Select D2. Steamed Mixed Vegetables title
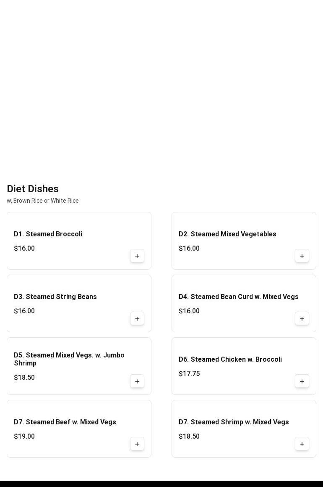This screenshot has width=323, height=487. (x=227, y=234)
